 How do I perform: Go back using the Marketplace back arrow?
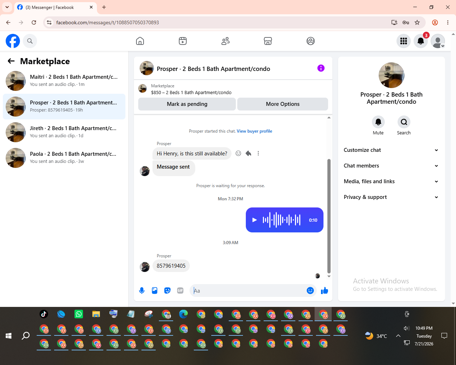[x=11, y=61]
